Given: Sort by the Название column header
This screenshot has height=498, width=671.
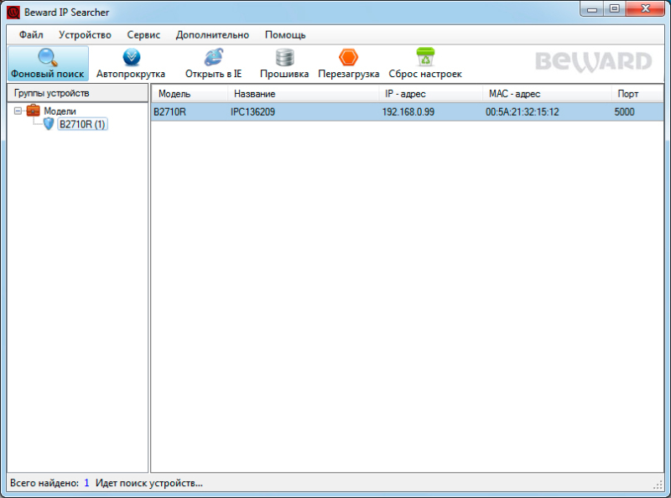Looking at the screenshot, I should click(303, 94).
